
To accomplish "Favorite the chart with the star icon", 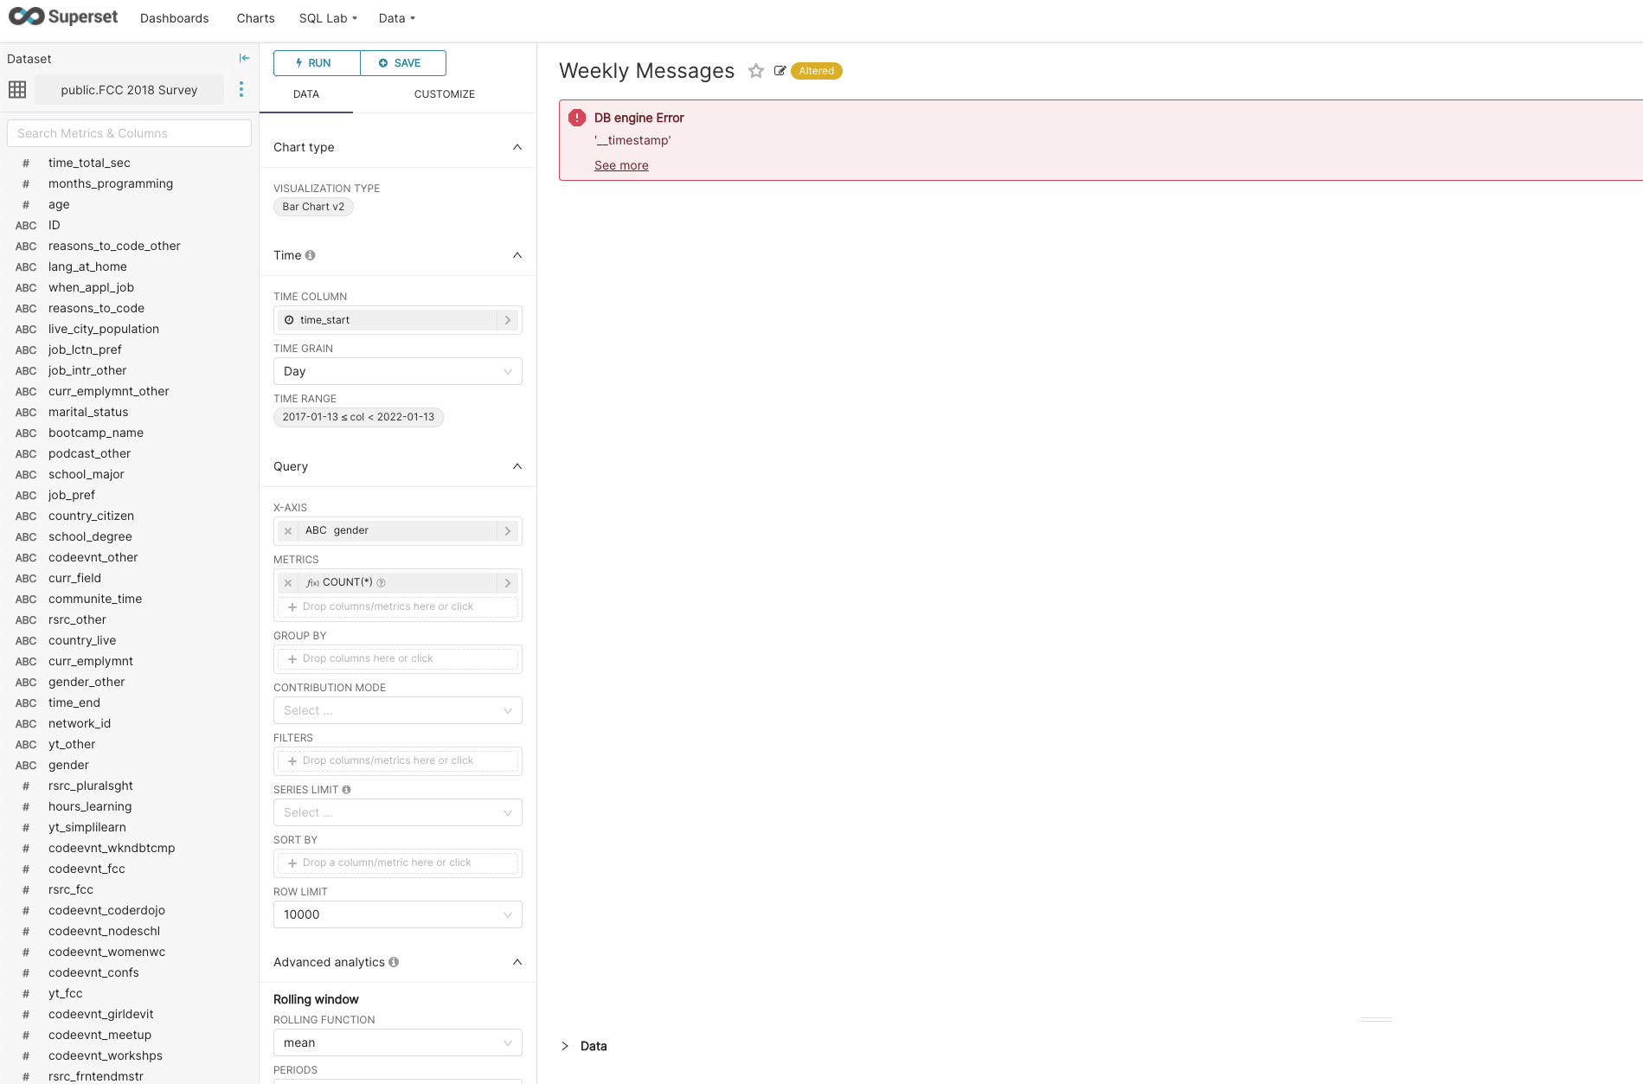I will click(x=756, y=71).
